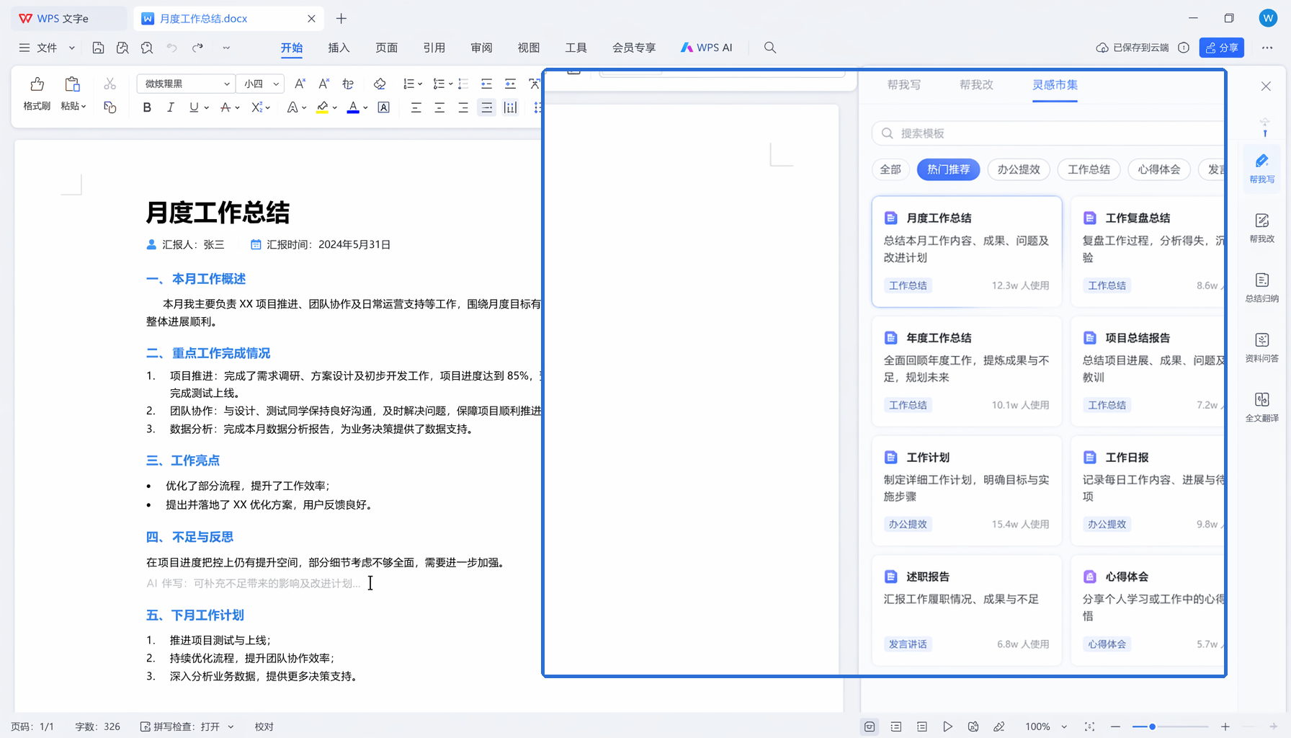Open the font name dropdown 微软雅黑

coord(186,84)
